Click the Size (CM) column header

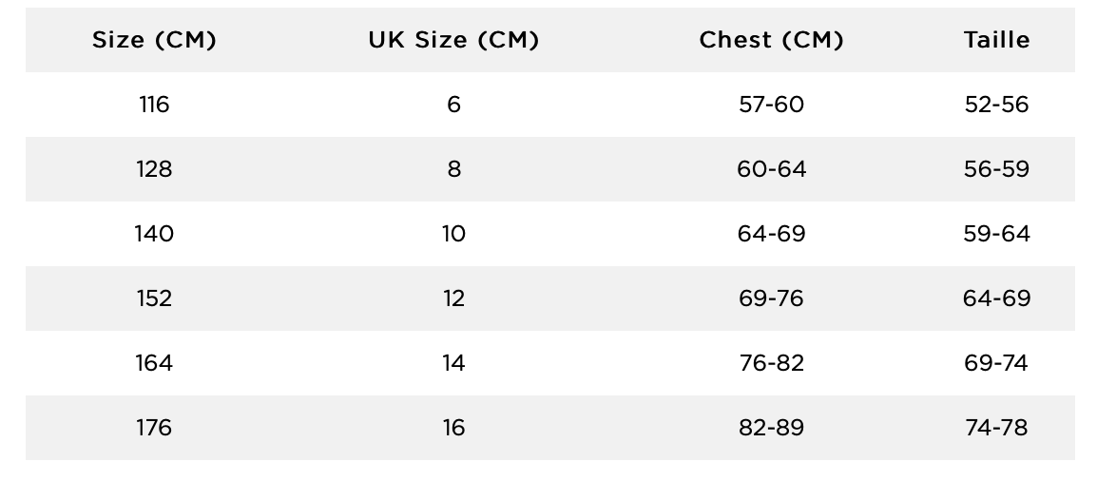pos(154,41)
